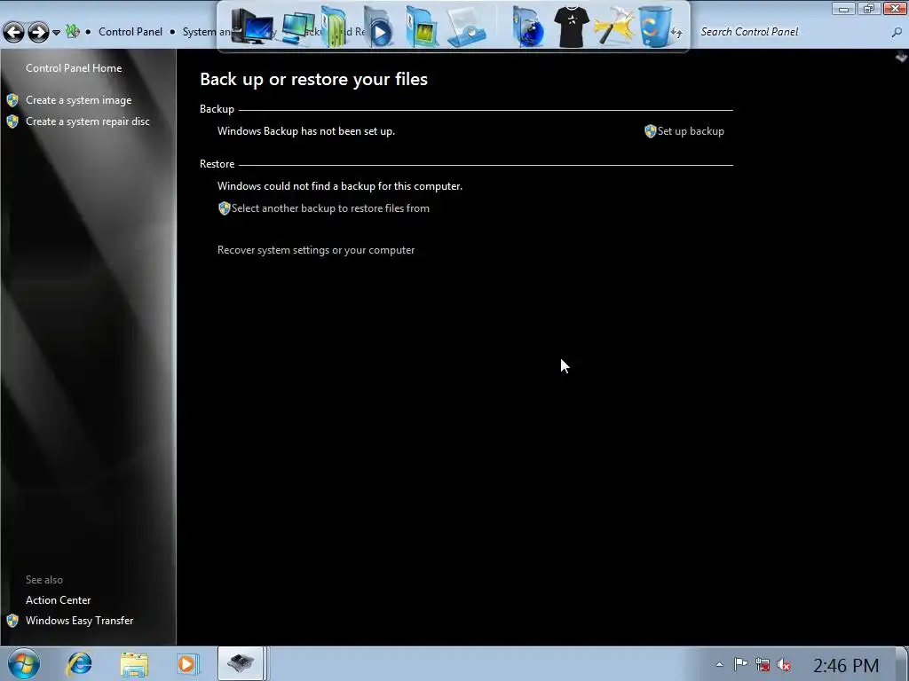The height and width of the screenshot is (681, 909).
Task: Open the Videos play-button dock icon
Action: click(x=378, y=27)
